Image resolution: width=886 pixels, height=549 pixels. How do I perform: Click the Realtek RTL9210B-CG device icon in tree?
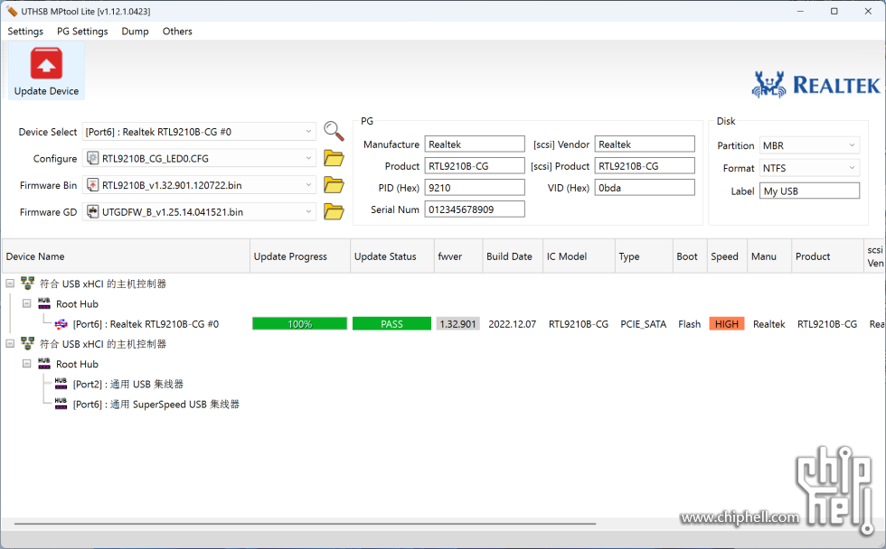[x=61, y=324]
